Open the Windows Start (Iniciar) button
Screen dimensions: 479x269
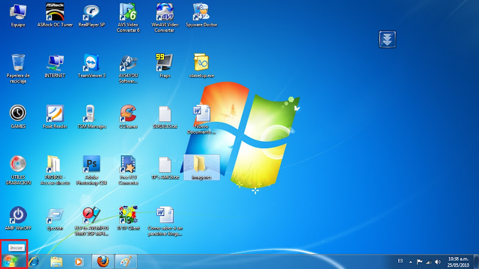pyautogui.click(x=10, y=262)
